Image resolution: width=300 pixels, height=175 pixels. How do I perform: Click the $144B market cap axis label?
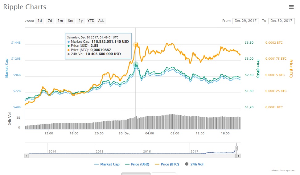pos(16,42)
